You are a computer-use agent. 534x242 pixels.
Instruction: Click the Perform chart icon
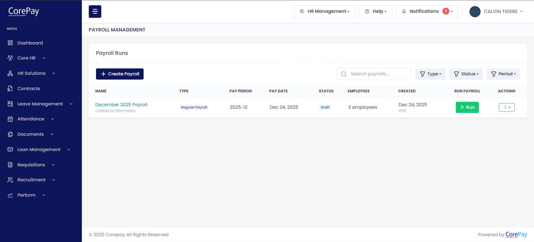point(10,195)
